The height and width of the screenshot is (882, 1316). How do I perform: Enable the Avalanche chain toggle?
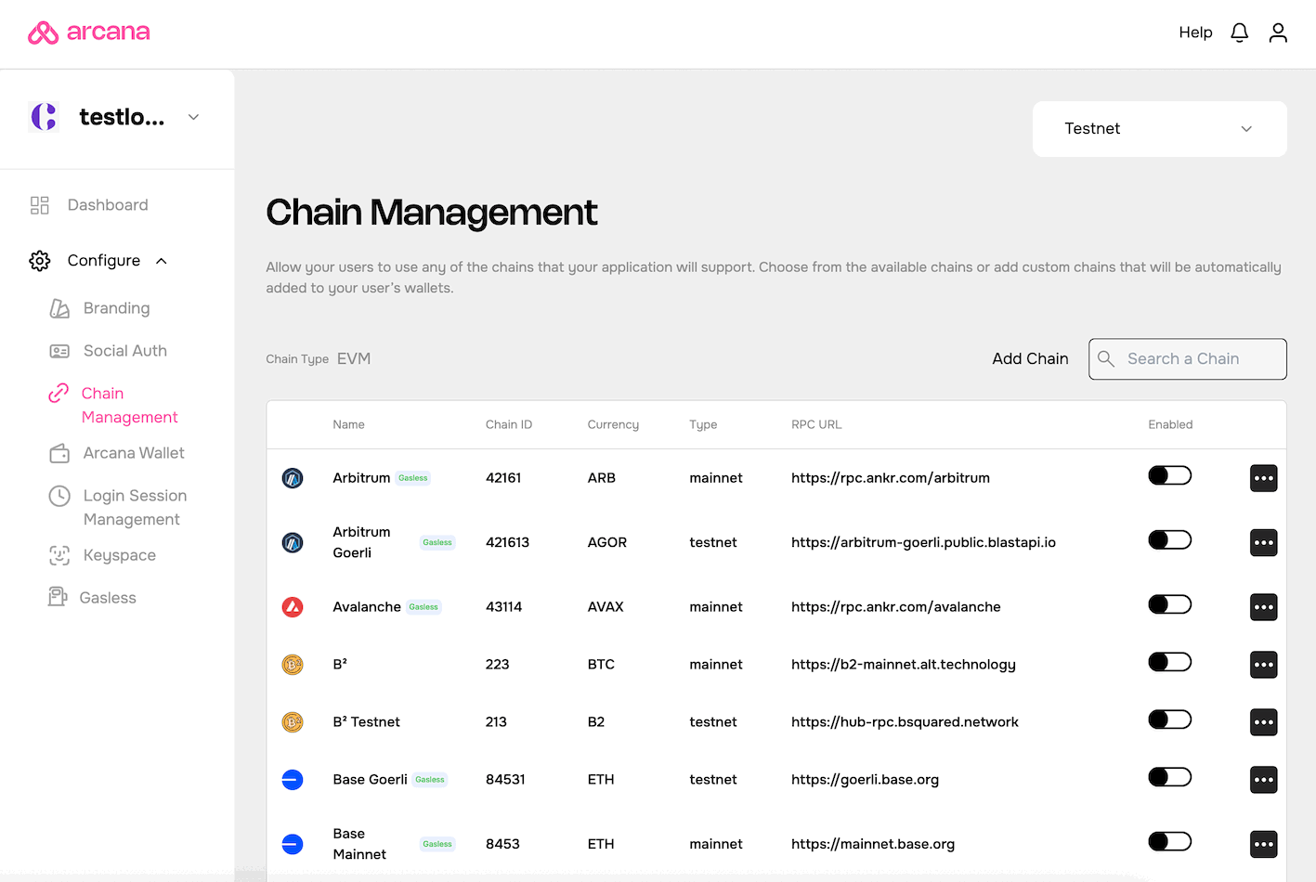1169,604
